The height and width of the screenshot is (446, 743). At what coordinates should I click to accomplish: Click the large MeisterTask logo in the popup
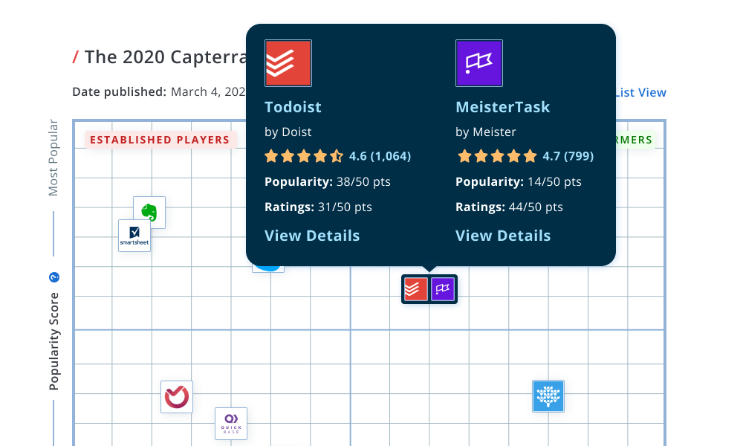(x=479, y=63)
